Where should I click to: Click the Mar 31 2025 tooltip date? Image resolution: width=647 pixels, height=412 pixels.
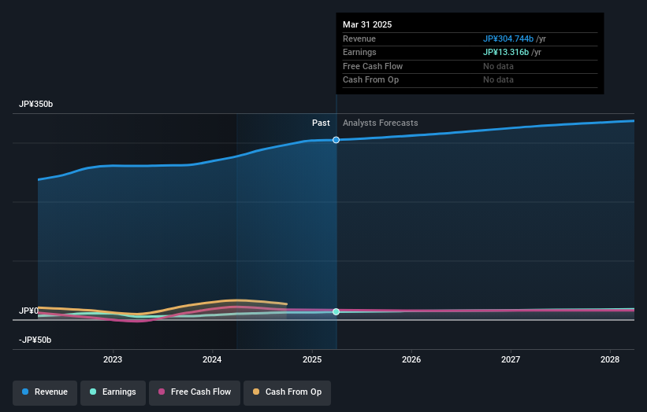[367, 24]
